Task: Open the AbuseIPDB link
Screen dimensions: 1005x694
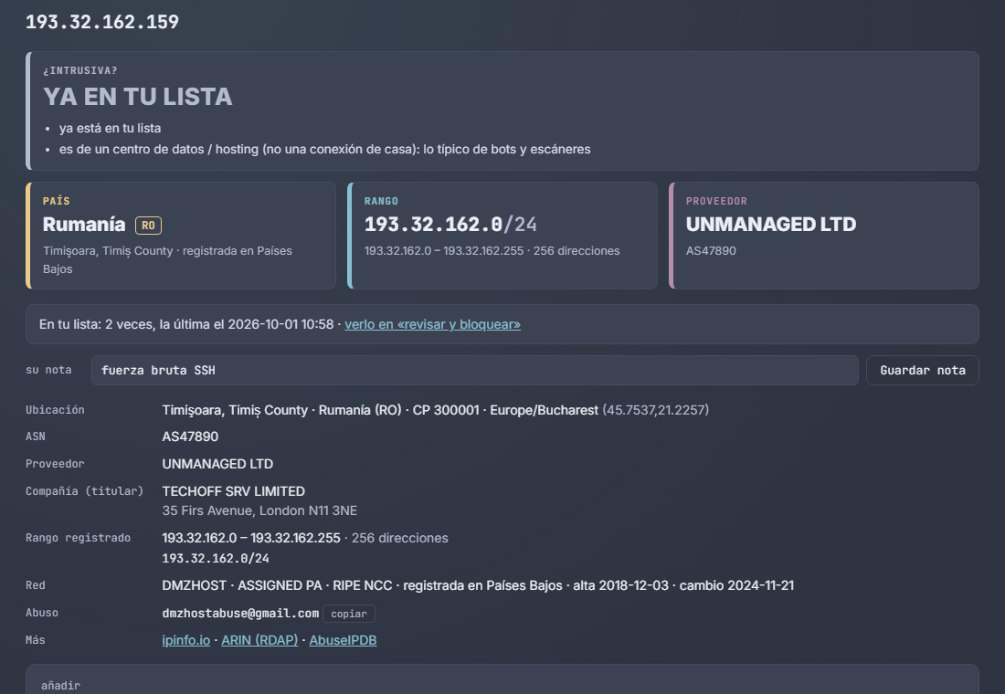Action: point(343,640)
